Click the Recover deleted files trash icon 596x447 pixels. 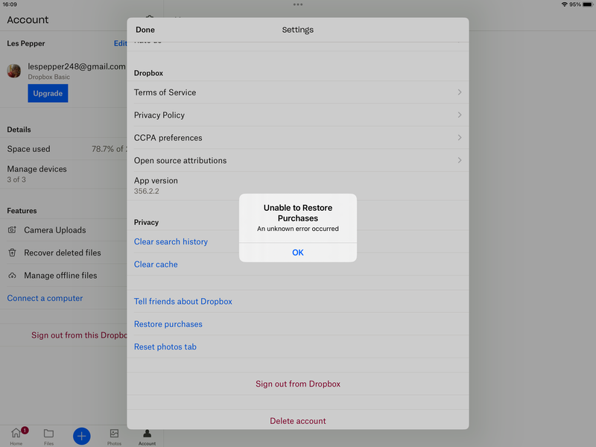click(12, 253)
